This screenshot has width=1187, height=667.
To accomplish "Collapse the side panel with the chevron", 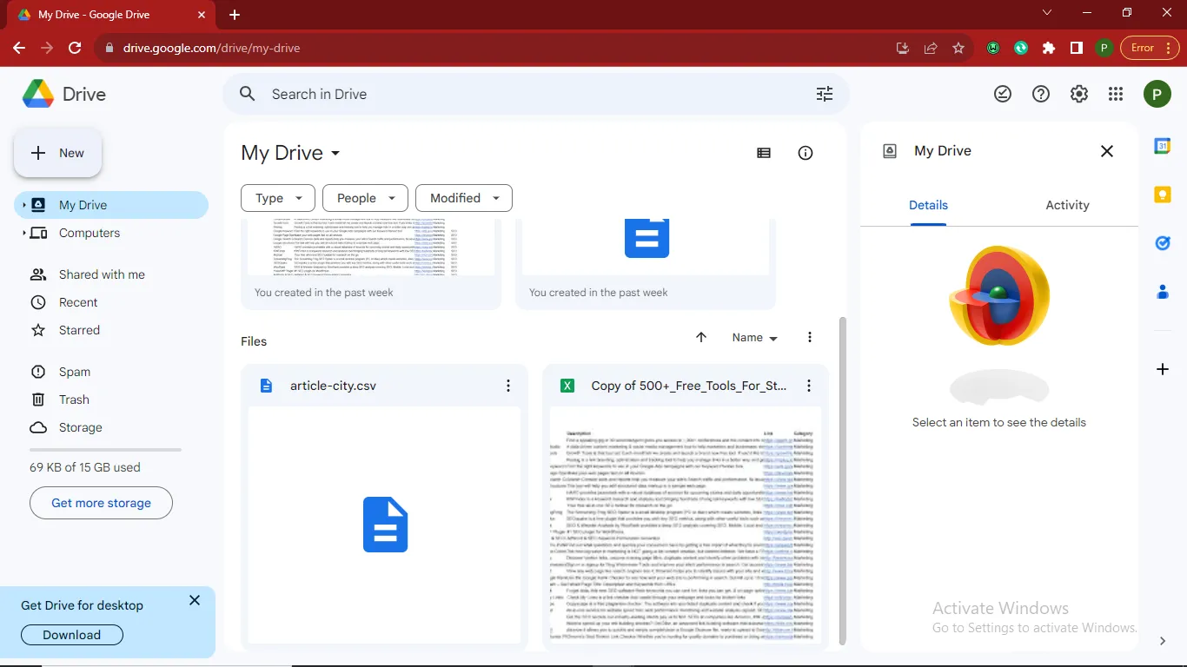I will pos(1162,641).
